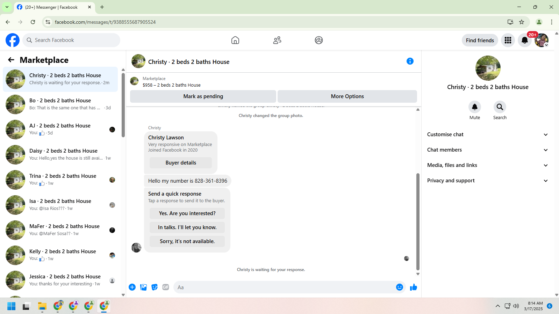Image resolution: width=559 pixels, height=314 pixels.
Task: Open the taskbar clock showing 8:14 AM
Action: click(533, 306)
